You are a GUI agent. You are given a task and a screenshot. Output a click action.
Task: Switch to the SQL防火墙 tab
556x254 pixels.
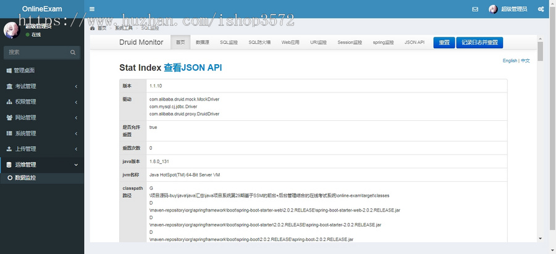tap(259, 42)
